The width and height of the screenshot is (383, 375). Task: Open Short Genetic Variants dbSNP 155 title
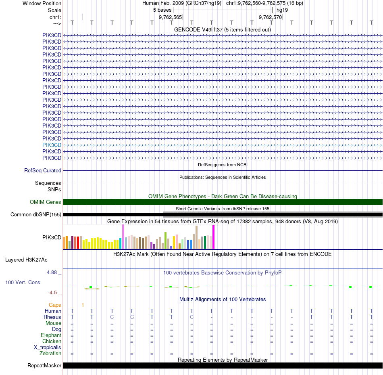(x=222, y=209)
